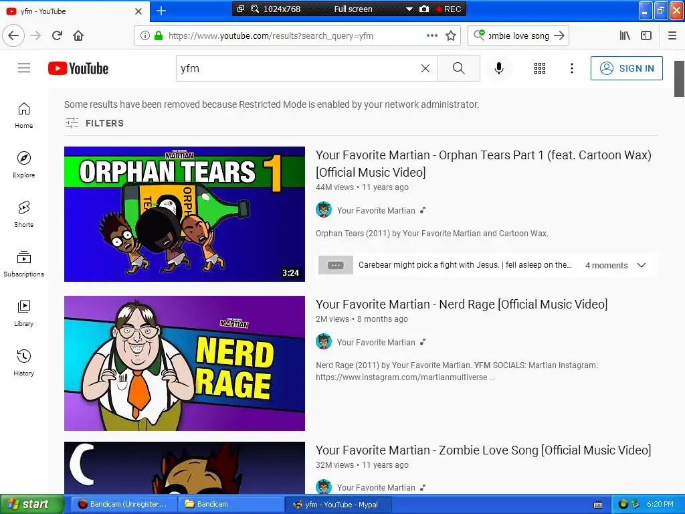Click browser search box with love song
Viewport: 685px width, 514px height.
tap(518, 36)
